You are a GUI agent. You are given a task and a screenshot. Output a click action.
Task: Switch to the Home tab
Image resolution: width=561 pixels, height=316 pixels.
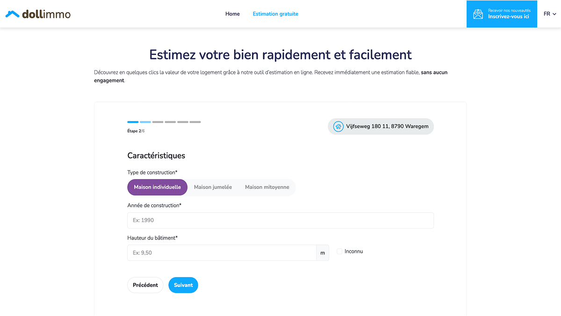point(232,14)
